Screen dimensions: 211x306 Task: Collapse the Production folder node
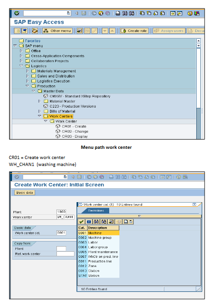[27, 86]
